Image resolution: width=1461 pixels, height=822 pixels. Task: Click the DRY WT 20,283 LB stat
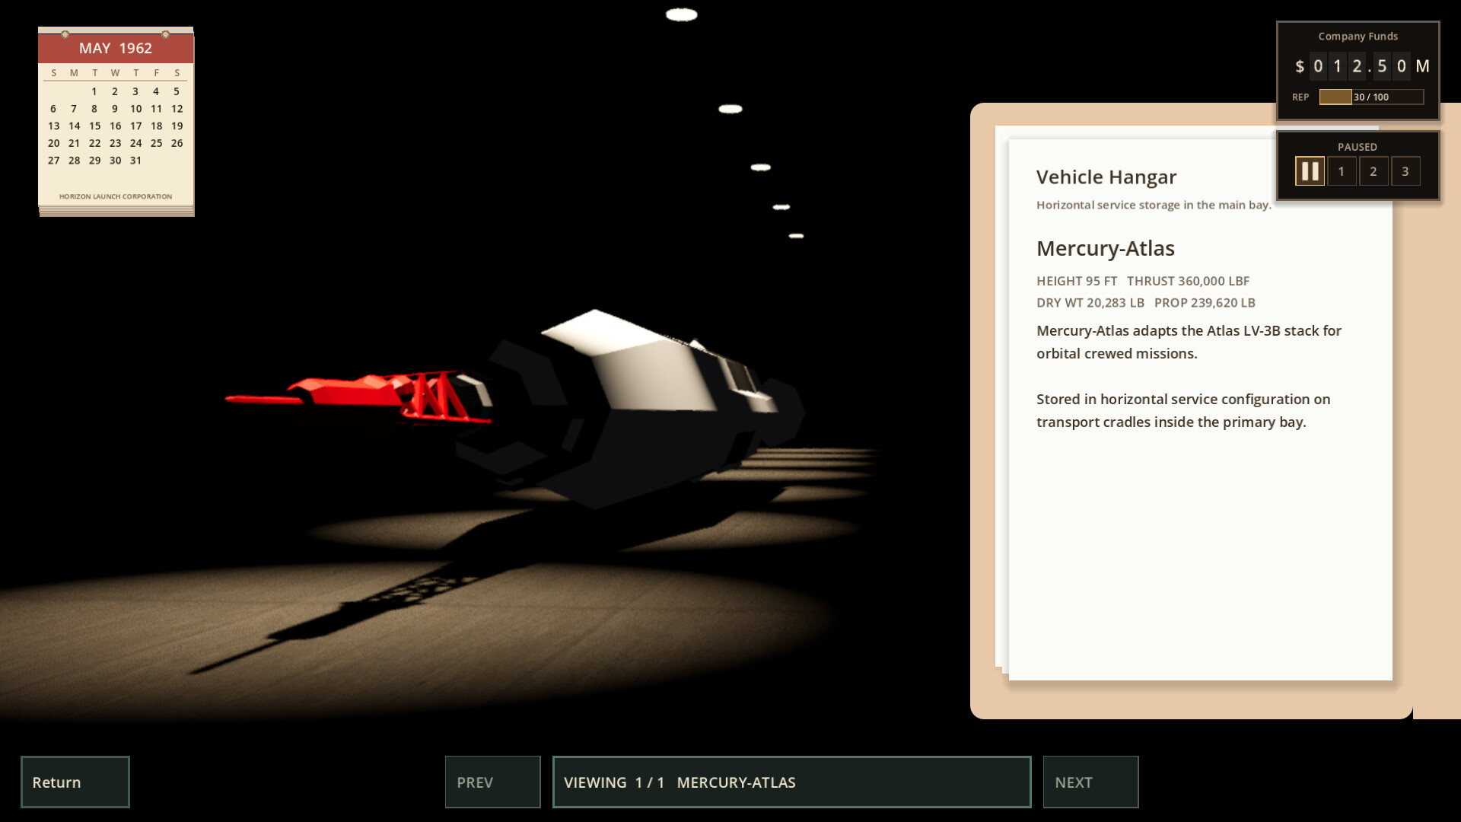(1090, 302)
